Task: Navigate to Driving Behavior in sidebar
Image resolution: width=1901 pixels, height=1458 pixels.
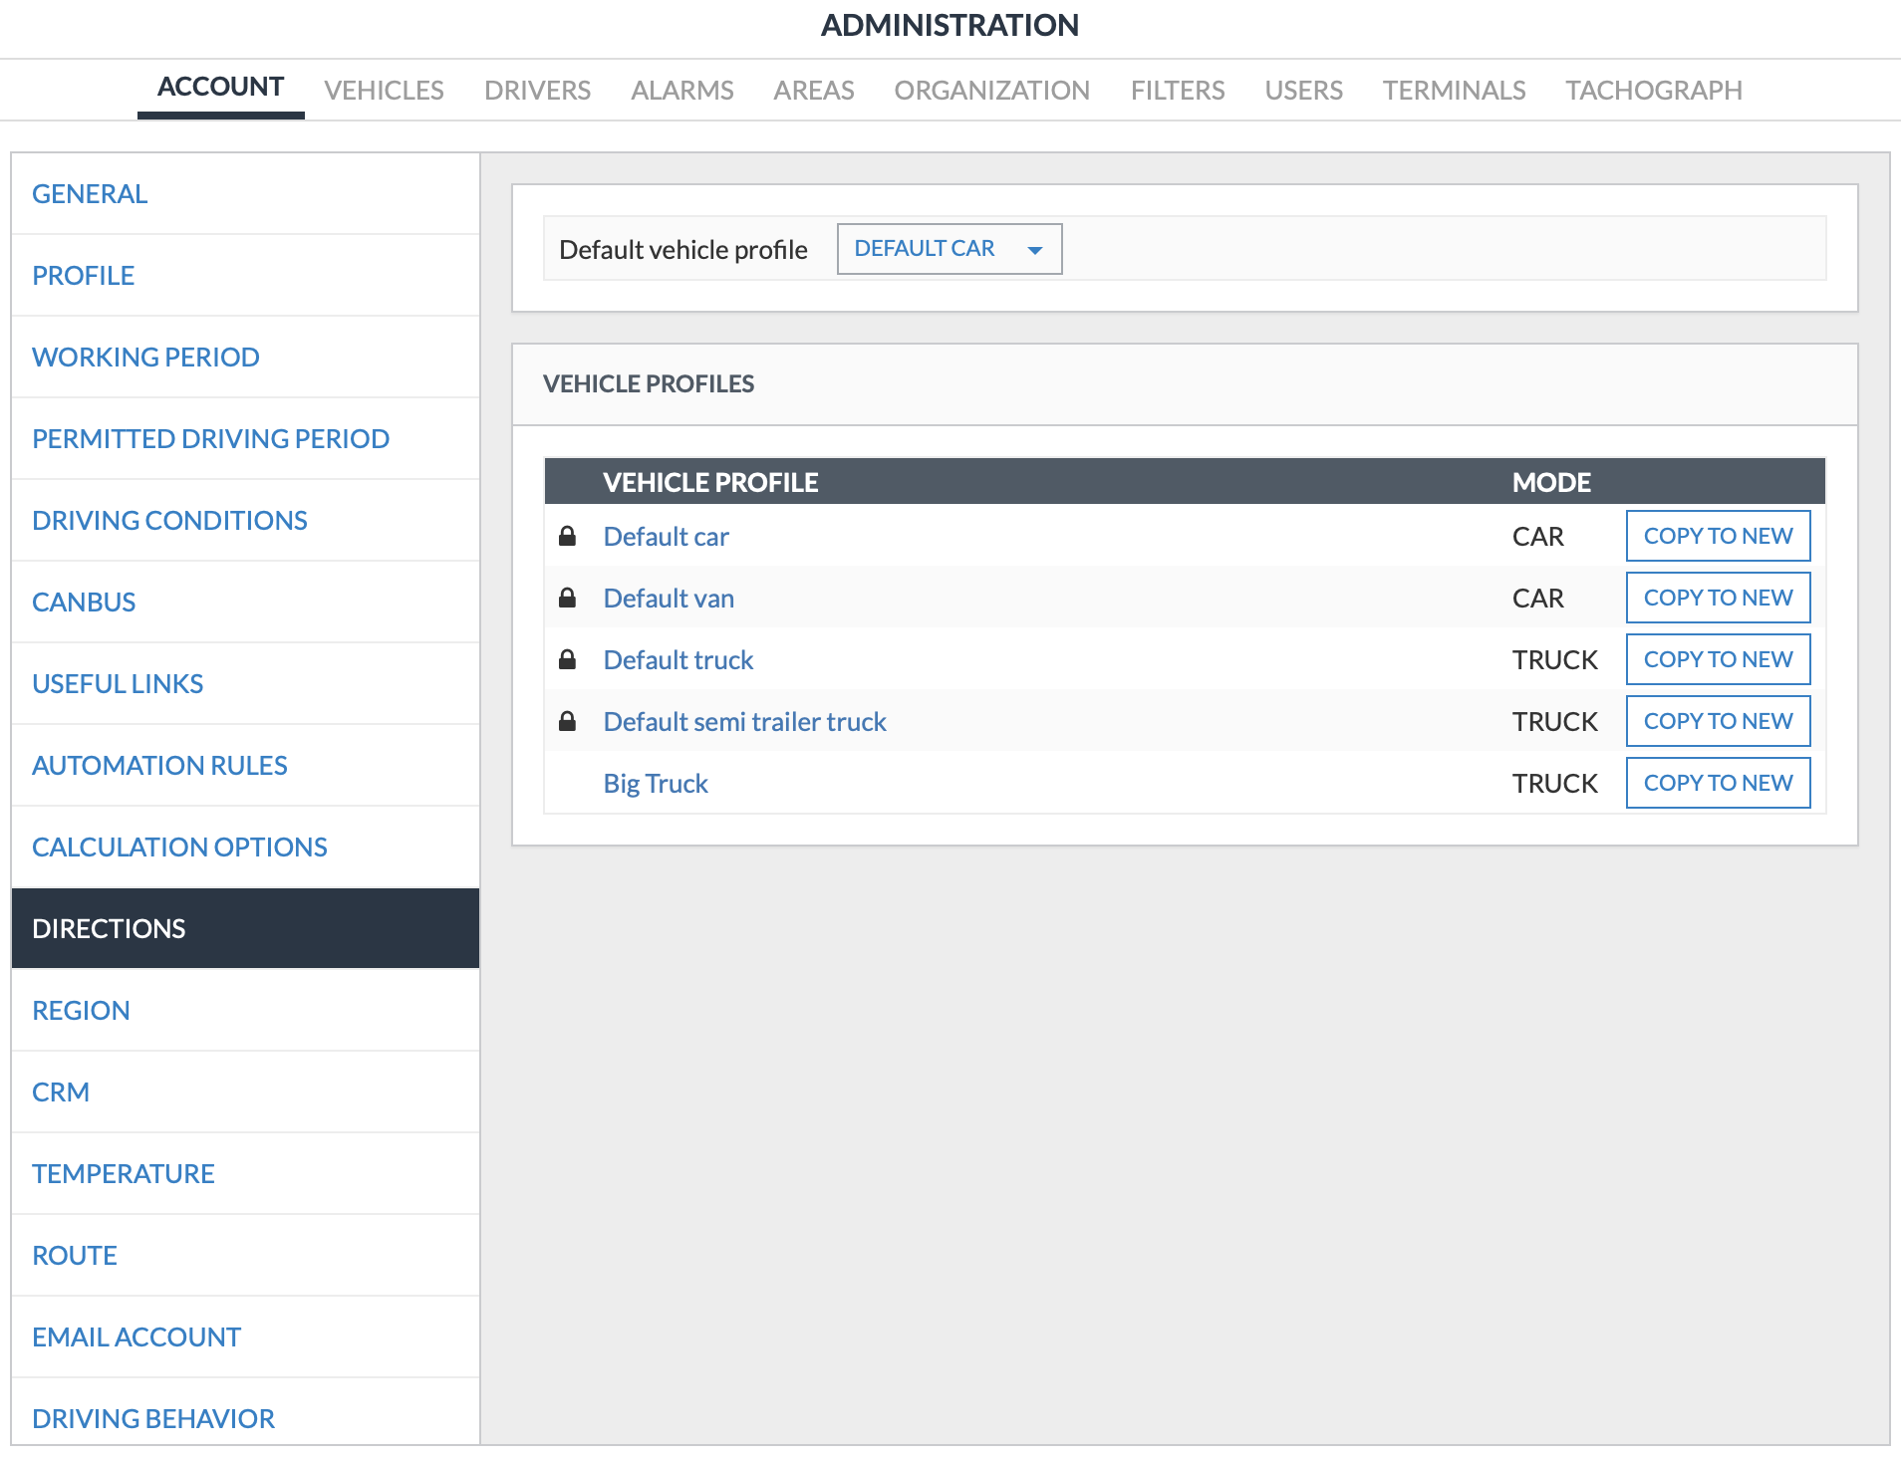Action: [x=153, y=1419]
